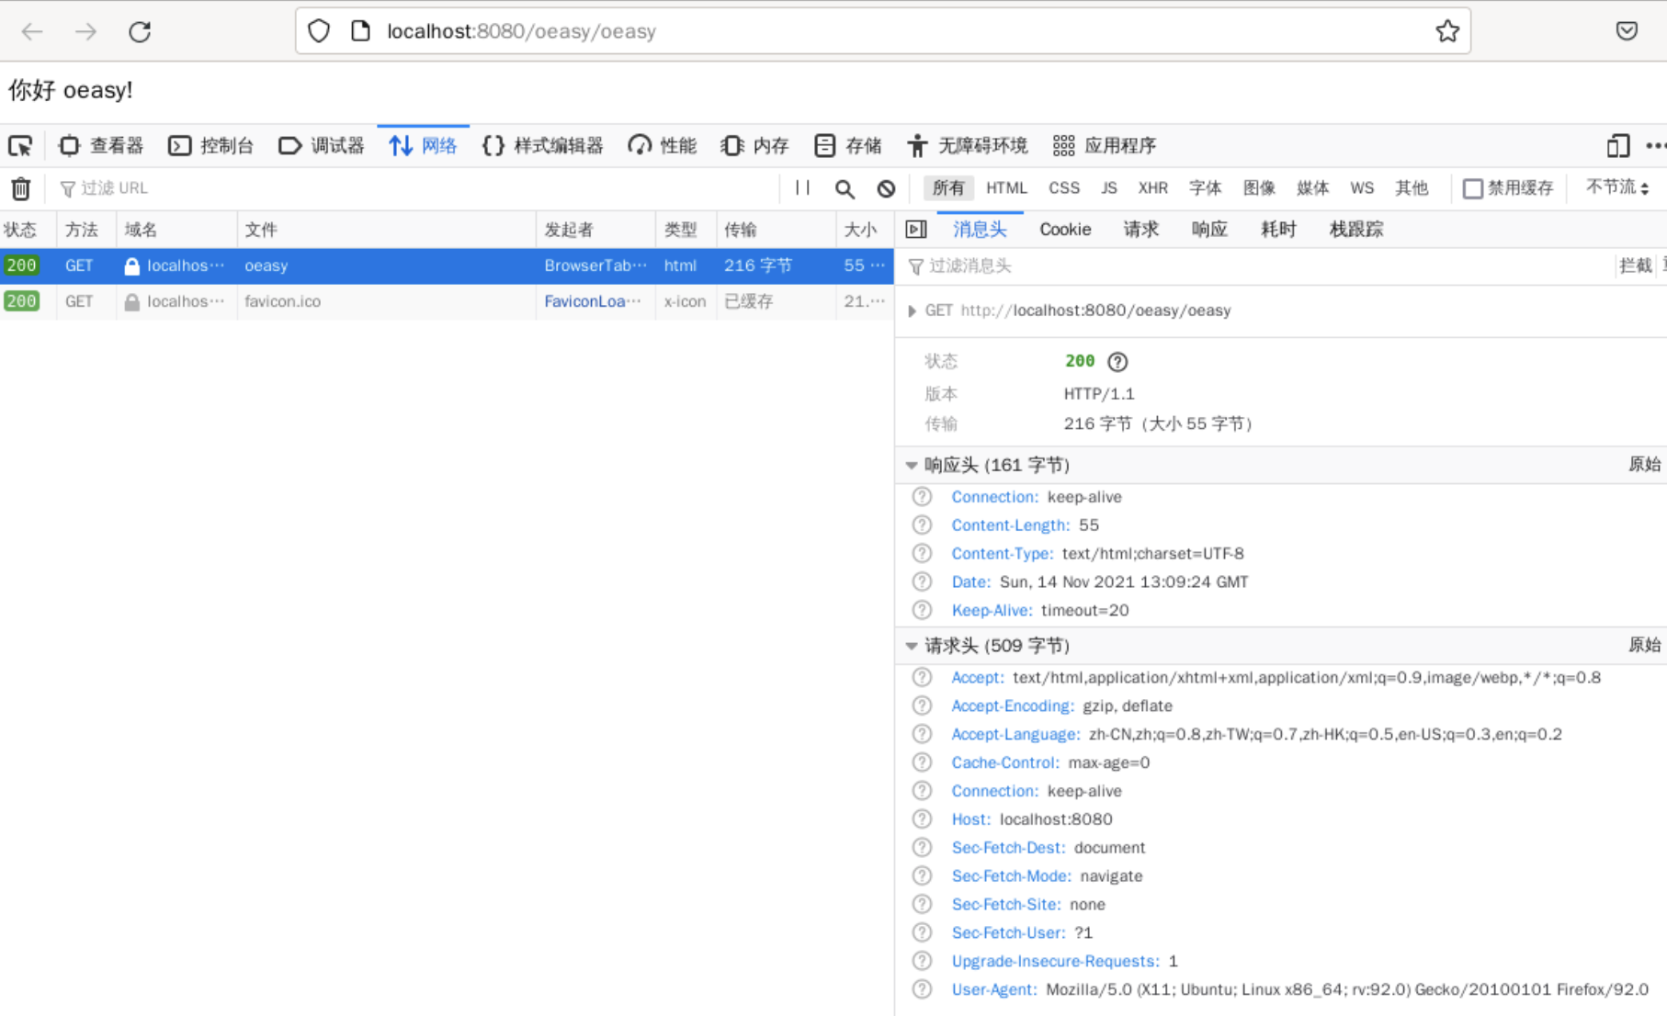Open help icon for Date header
Screen dimensions: 1667x1016
[x=922, y=581]
